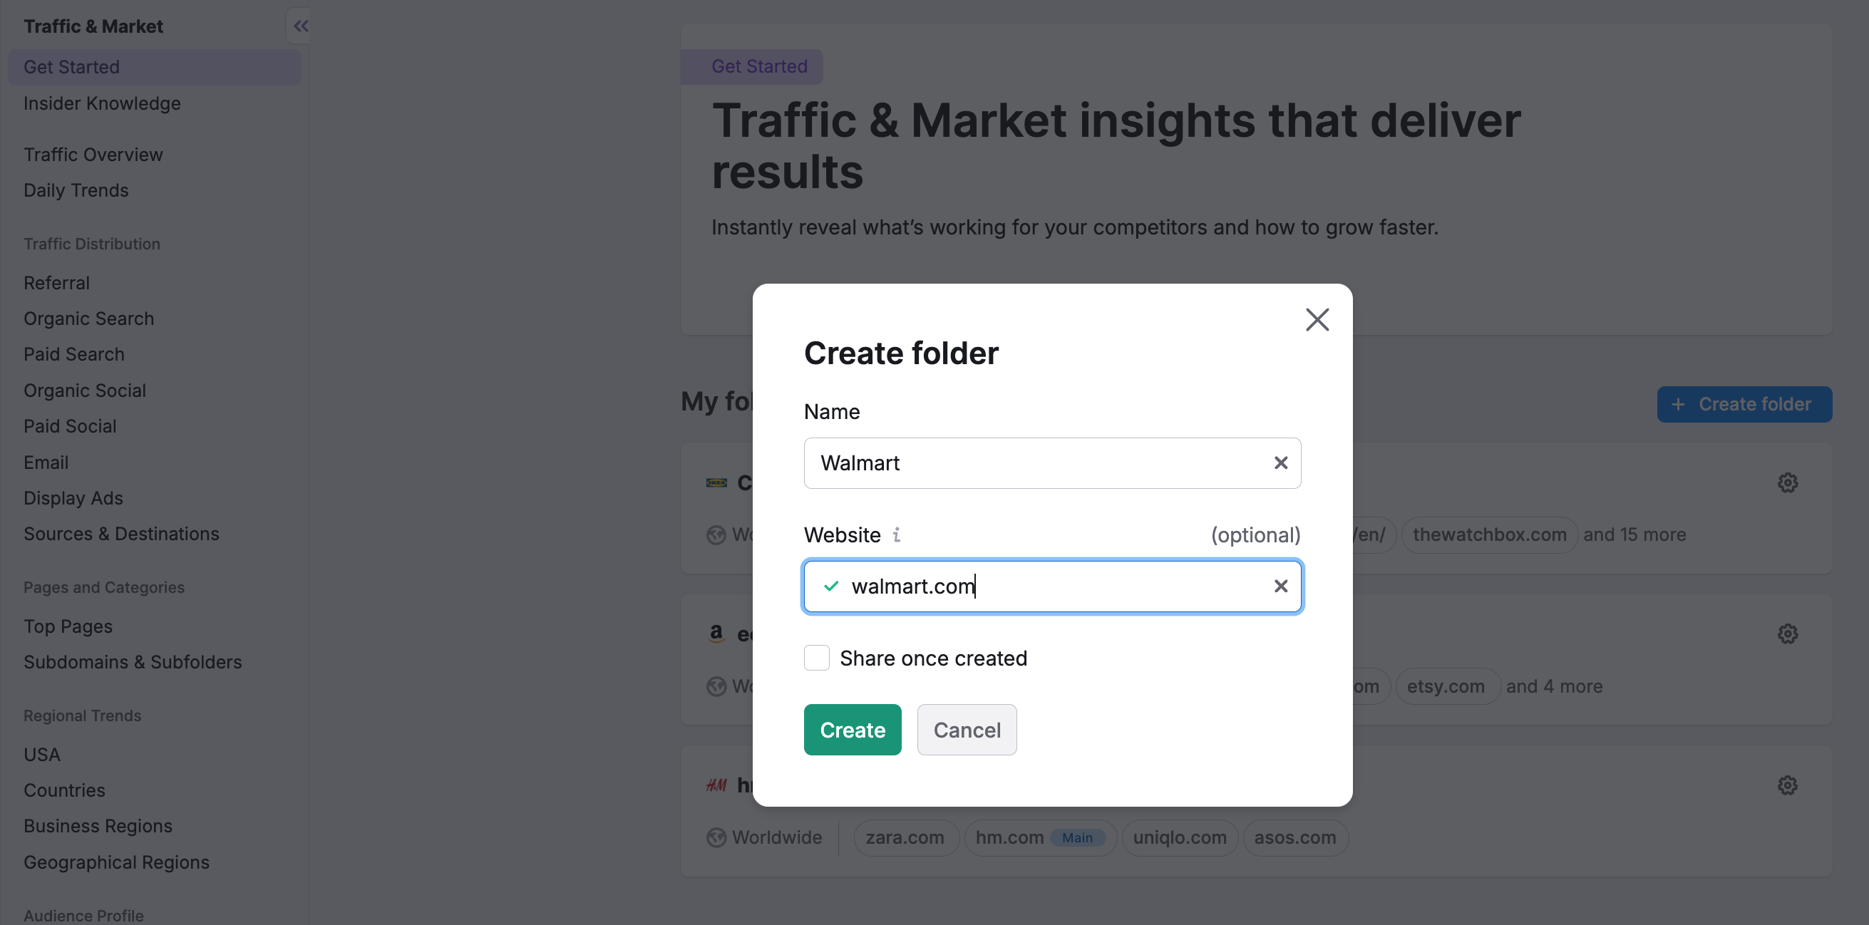Click the asos.com domain chip

[x=1294, y=837]
